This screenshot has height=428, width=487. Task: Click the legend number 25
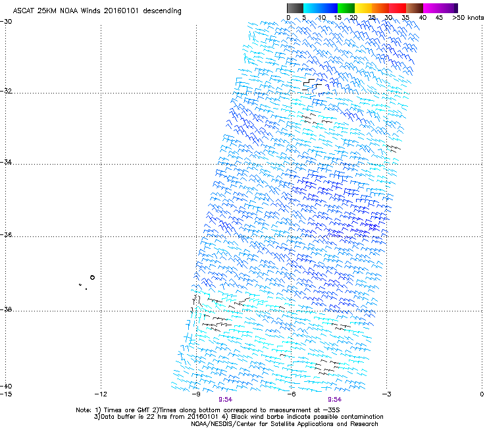(x=372, y=17)
